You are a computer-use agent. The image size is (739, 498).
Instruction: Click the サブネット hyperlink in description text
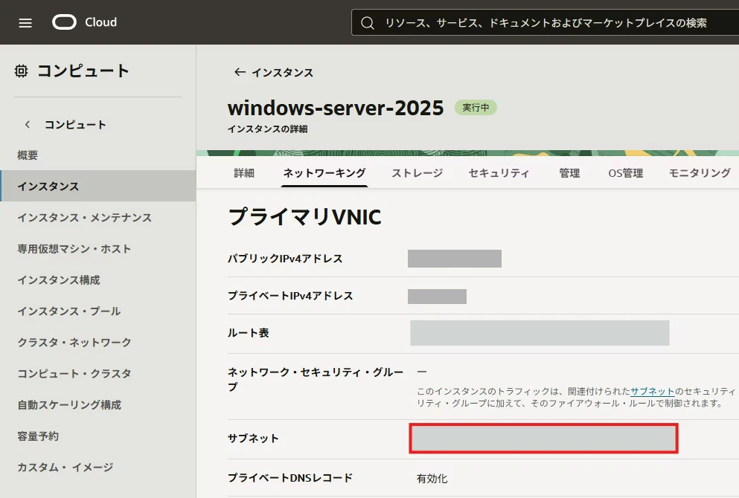tap(652, 391)
